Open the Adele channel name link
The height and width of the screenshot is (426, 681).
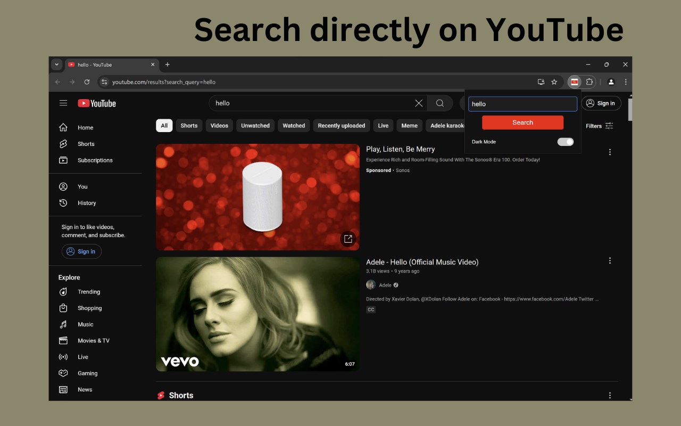coord(385,285)
